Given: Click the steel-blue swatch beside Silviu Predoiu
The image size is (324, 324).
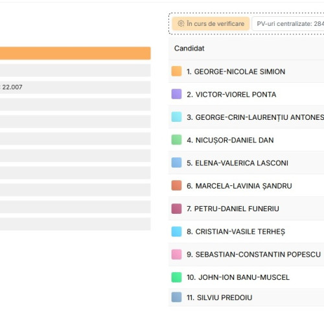Looking at the screenshot, I should (176, 297).
